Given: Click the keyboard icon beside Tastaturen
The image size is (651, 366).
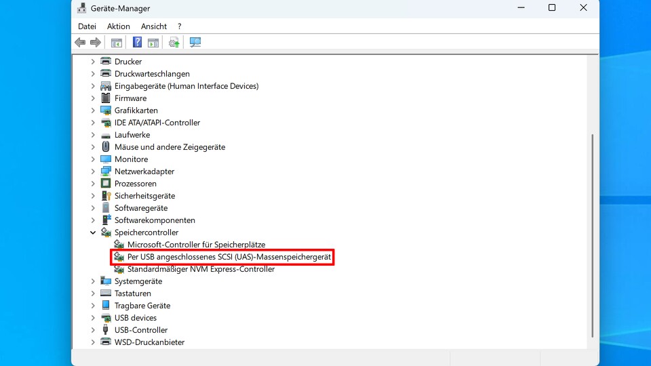Looking at the screenshot, I should (106, 293).
